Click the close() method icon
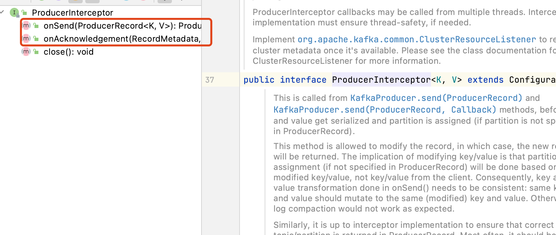556x235 pixels. coord(26,52)
